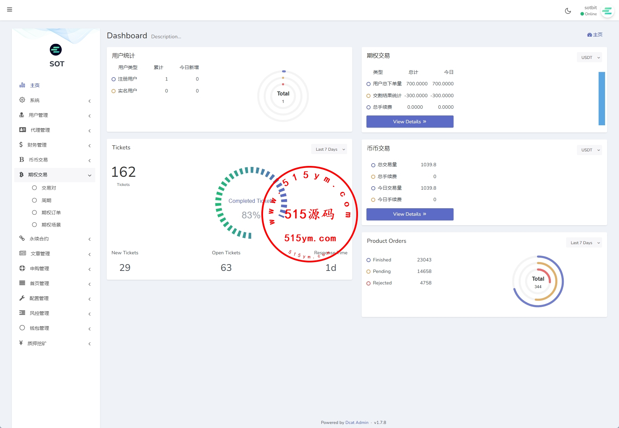Screen dimensions: 619x428
Task: Open USDT dropdown in 期权交易 card
Action: (589, 58)
